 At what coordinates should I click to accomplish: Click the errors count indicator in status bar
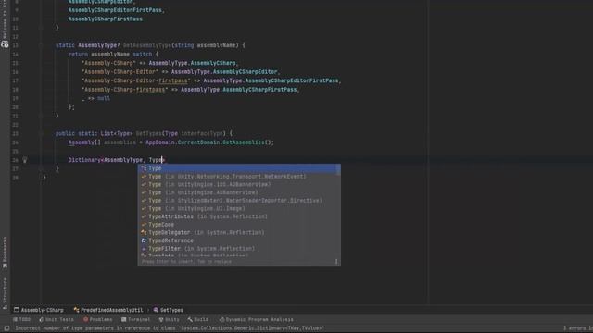point(578,328)
